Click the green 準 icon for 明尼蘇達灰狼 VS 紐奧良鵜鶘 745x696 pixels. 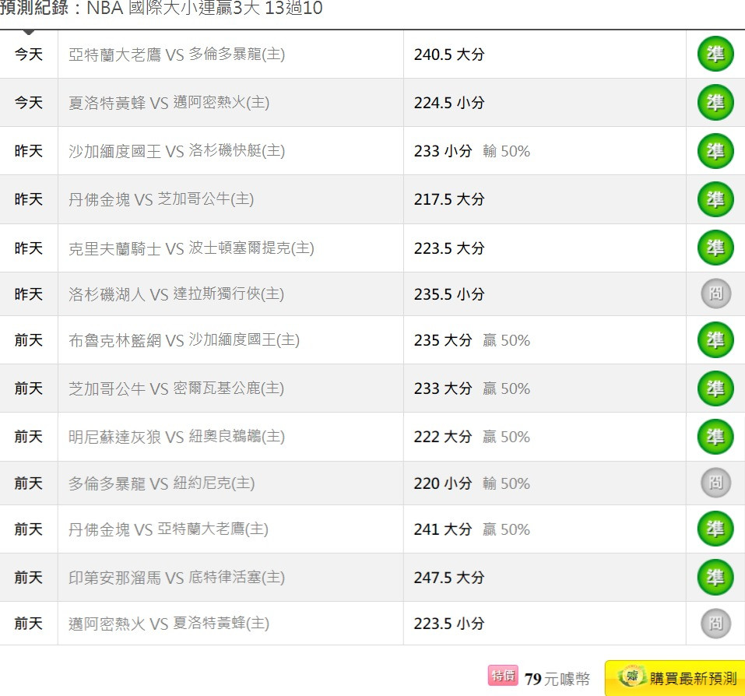coord(715,436)
